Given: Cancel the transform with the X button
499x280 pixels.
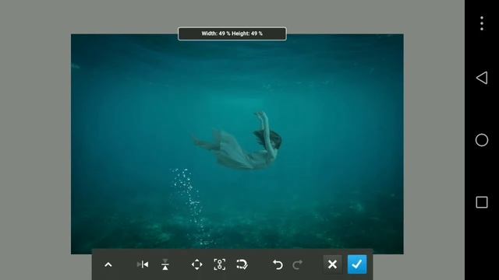Looking at the screenshot, I should (332, 264).
